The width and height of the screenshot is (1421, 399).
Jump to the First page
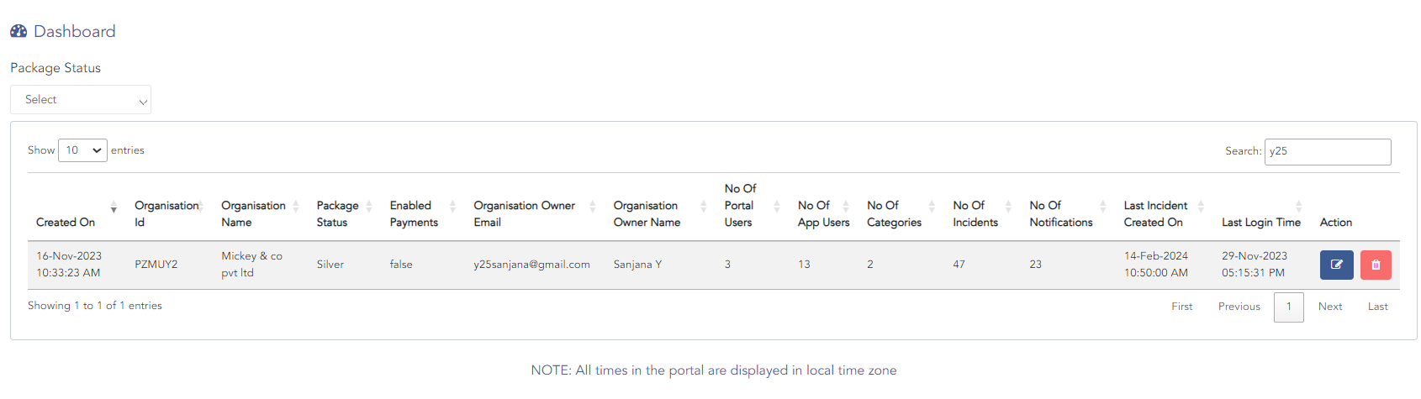1181,307
